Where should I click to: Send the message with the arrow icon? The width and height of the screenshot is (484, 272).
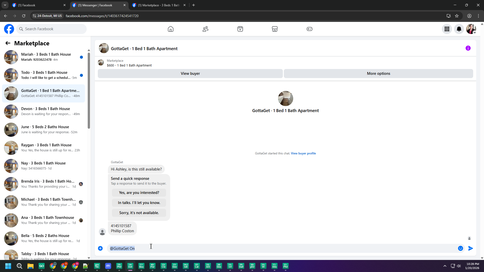pyautogui.click(x=471, y=248)
